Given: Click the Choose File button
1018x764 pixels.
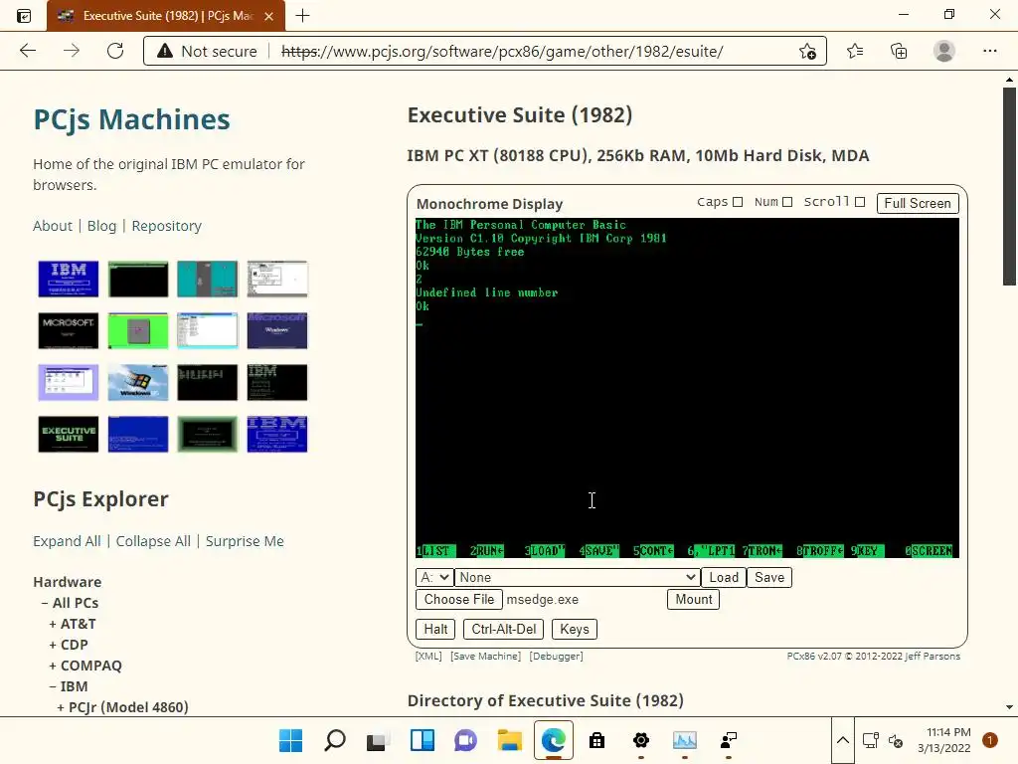Looking at the screenshot, I should (459, 599).
